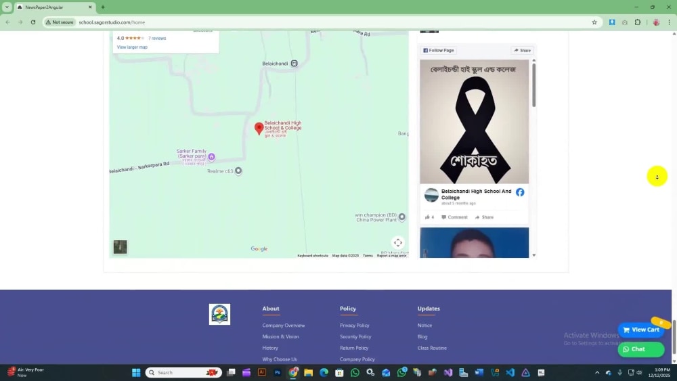Open View larger map link
The width and height of the screenshot is (677, 381).
tap(132, 47)
